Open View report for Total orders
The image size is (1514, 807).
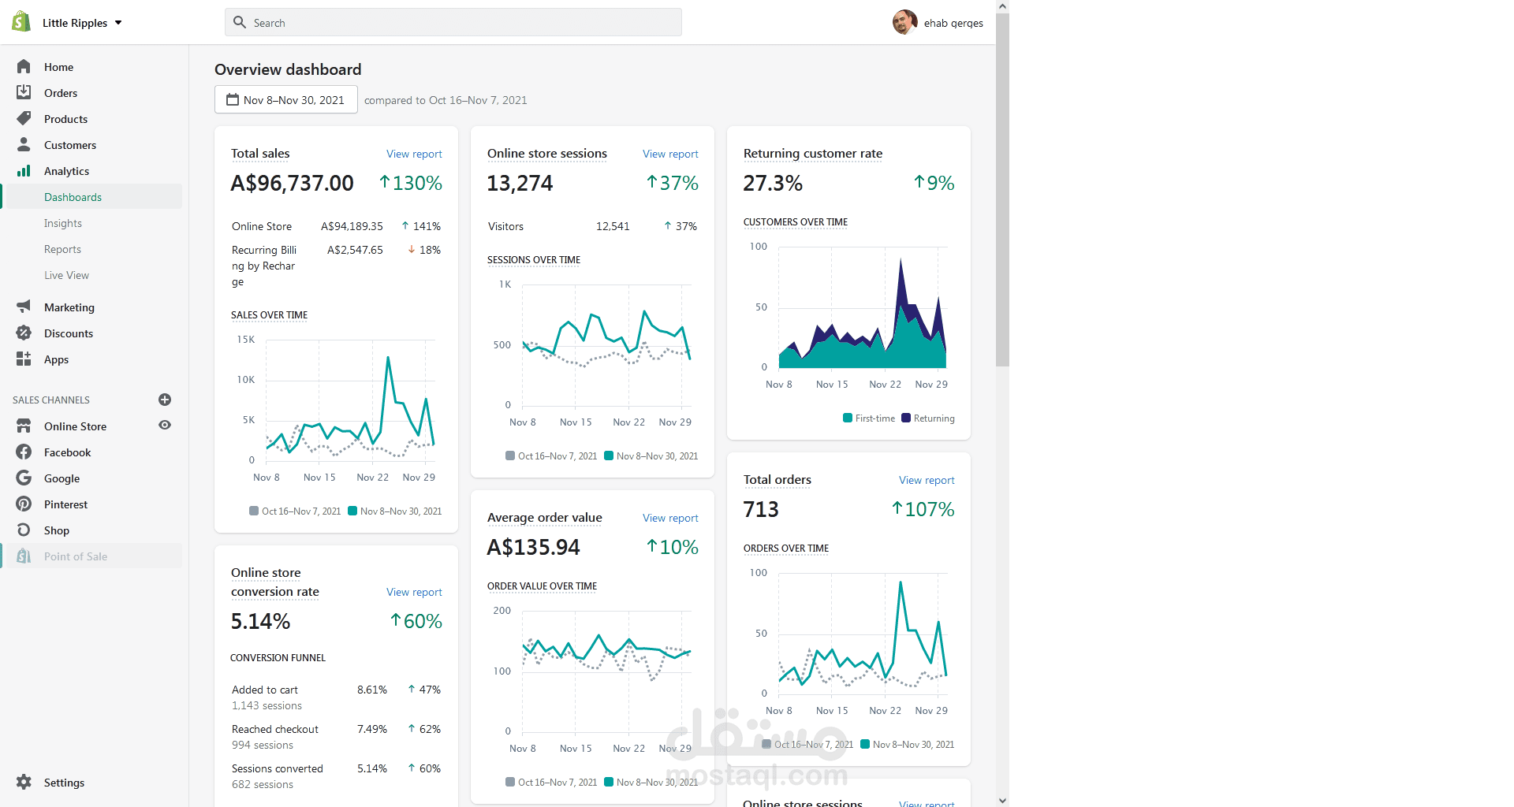tap(927, 480)
